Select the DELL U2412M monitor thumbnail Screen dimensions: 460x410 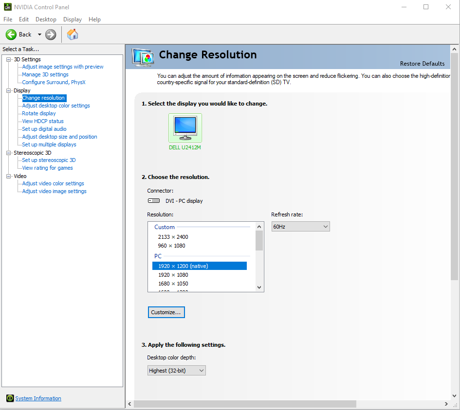tap(185, 128)
